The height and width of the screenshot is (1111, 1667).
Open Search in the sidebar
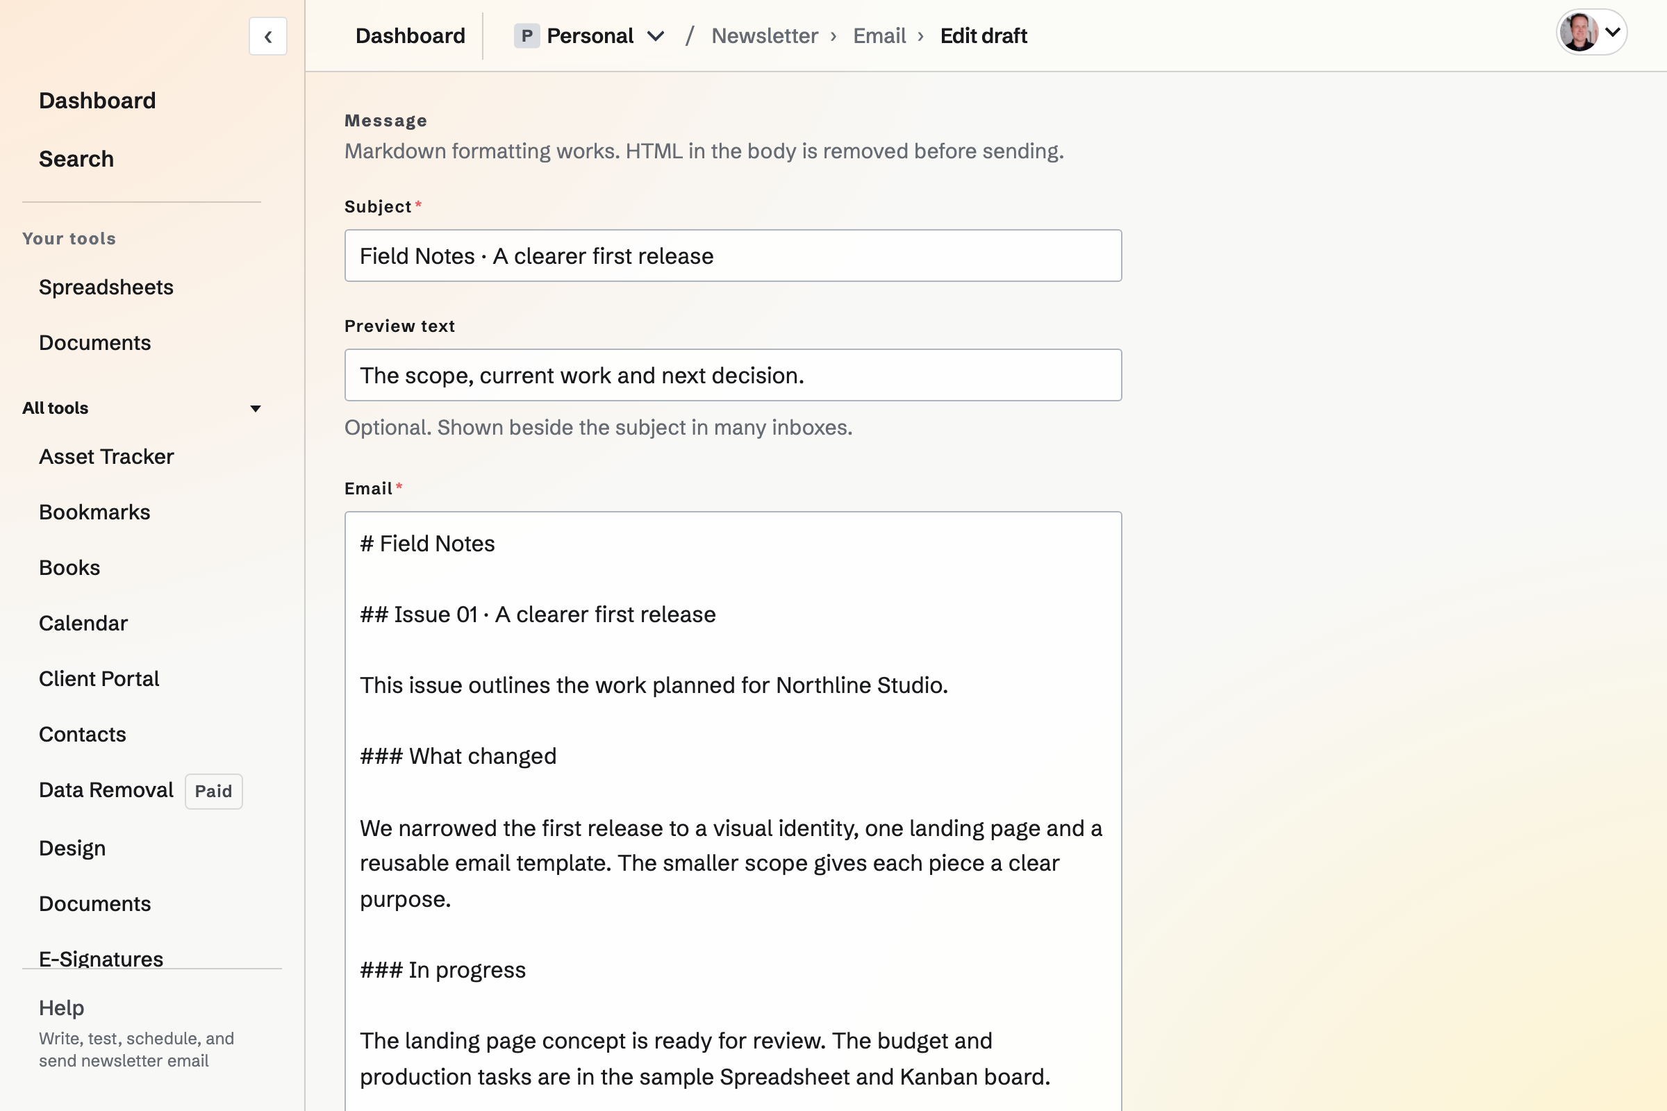point(76,159)
